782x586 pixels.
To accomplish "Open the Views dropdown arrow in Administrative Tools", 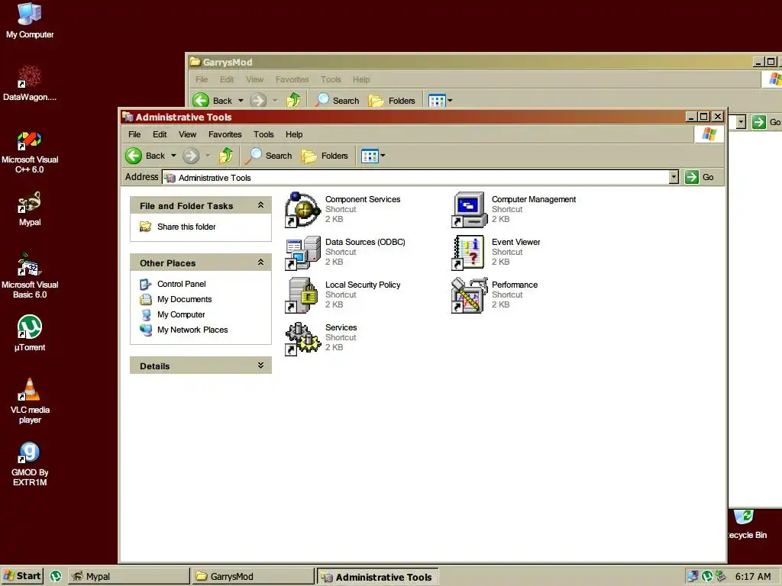I will 383,156.
